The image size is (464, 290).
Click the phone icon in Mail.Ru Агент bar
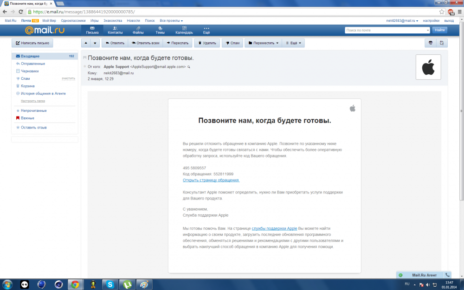(447, 275)
